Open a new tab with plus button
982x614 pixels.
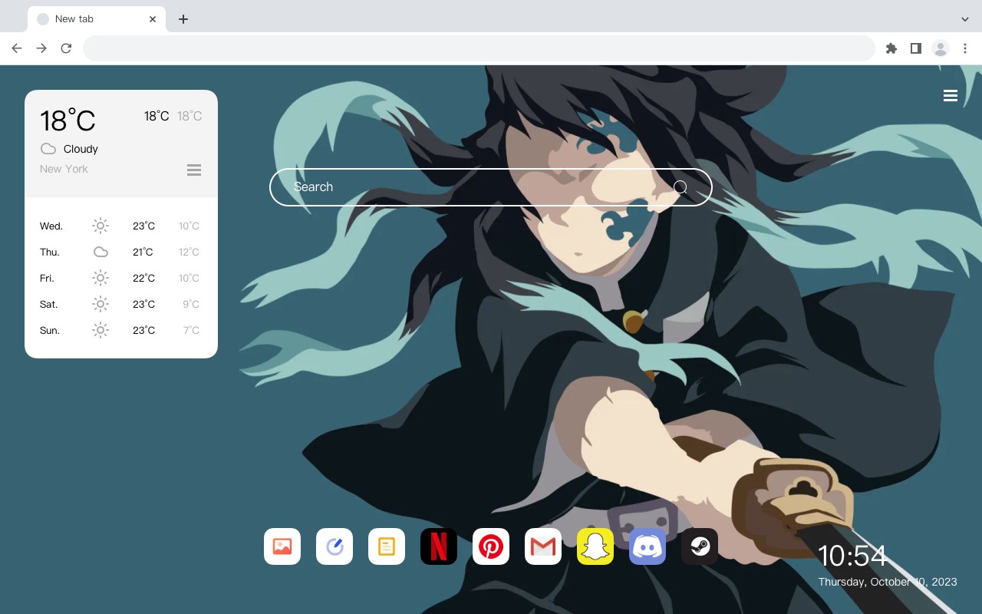pos(183,19)
